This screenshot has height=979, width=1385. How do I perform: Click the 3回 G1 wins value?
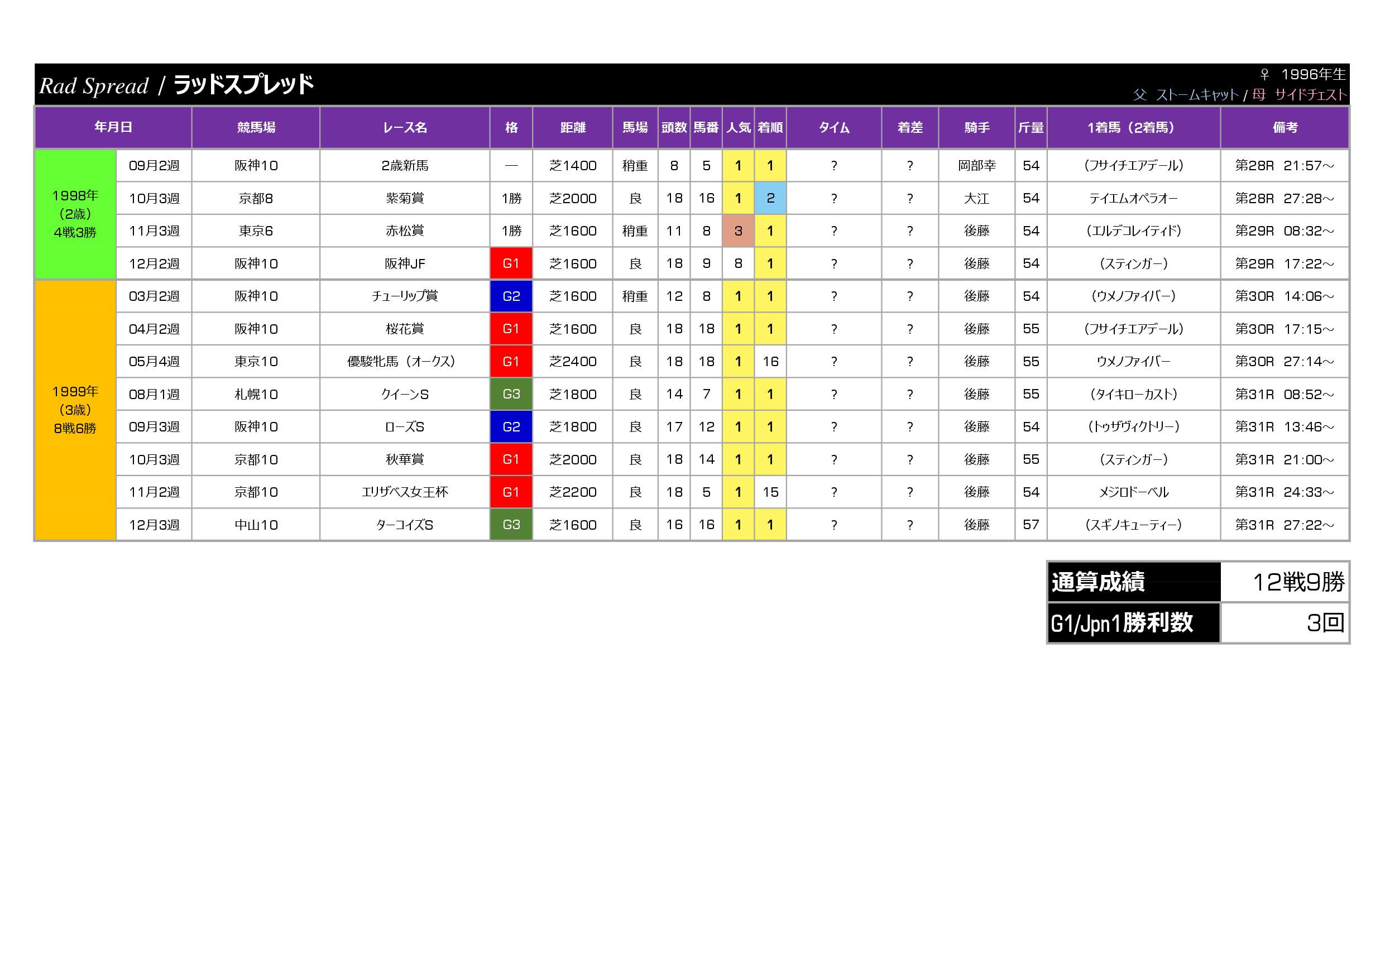(x=1285, y=622)
